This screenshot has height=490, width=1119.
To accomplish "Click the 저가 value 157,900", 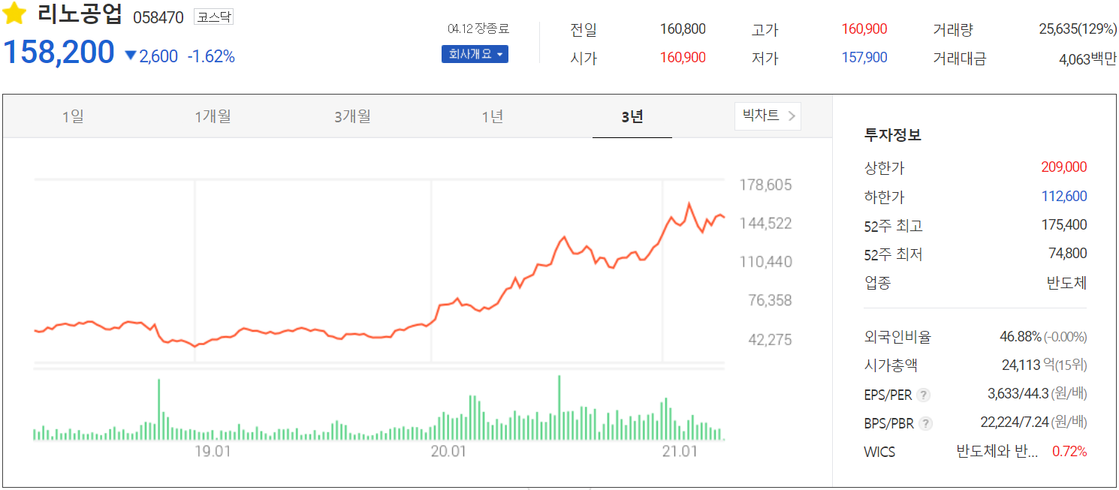I will [x=864, y=57].
